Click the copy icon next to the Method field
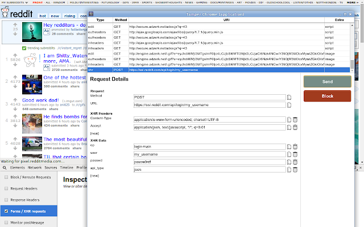This screenshot has height=227, width=364. click(x=289, y=98)
